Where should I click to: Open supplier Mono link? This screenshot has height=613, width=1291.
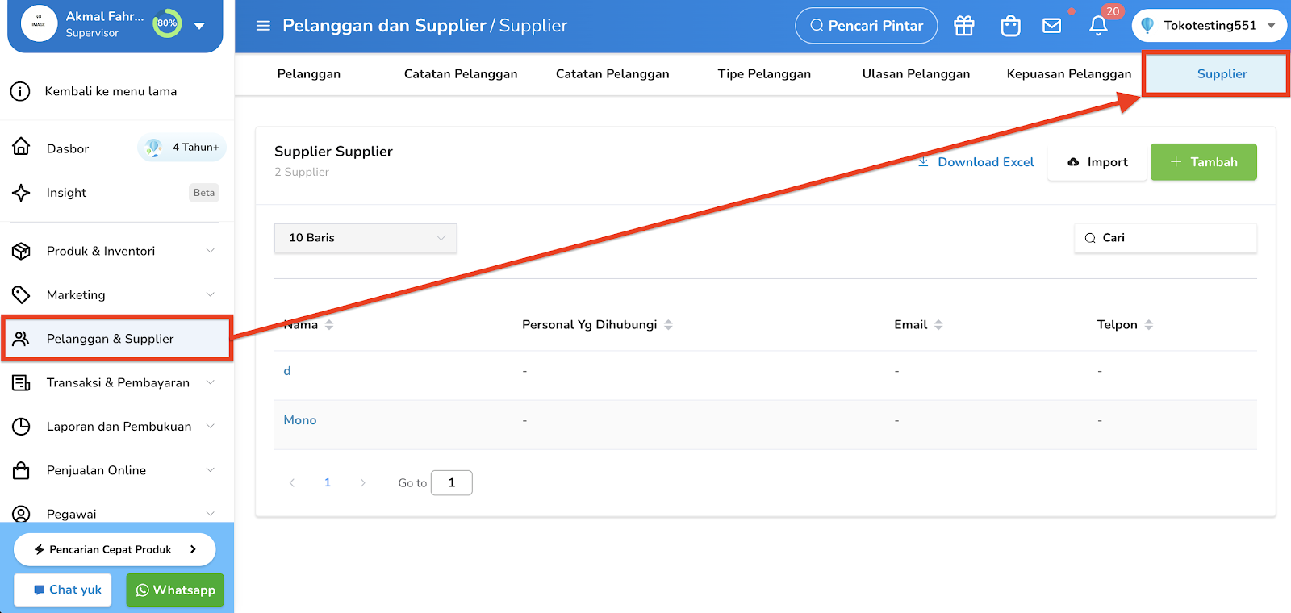tap(300, 420)
